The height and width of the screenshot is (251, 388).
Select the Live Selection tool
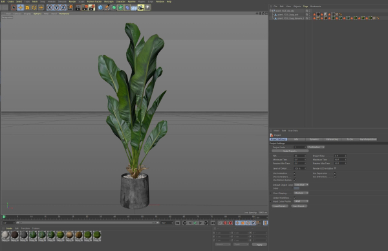click(x=14, y=8)
